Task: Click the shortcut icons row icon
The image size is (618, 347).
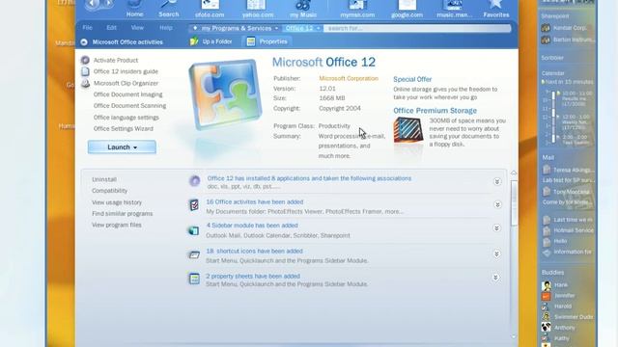Action: click(194, 254)
